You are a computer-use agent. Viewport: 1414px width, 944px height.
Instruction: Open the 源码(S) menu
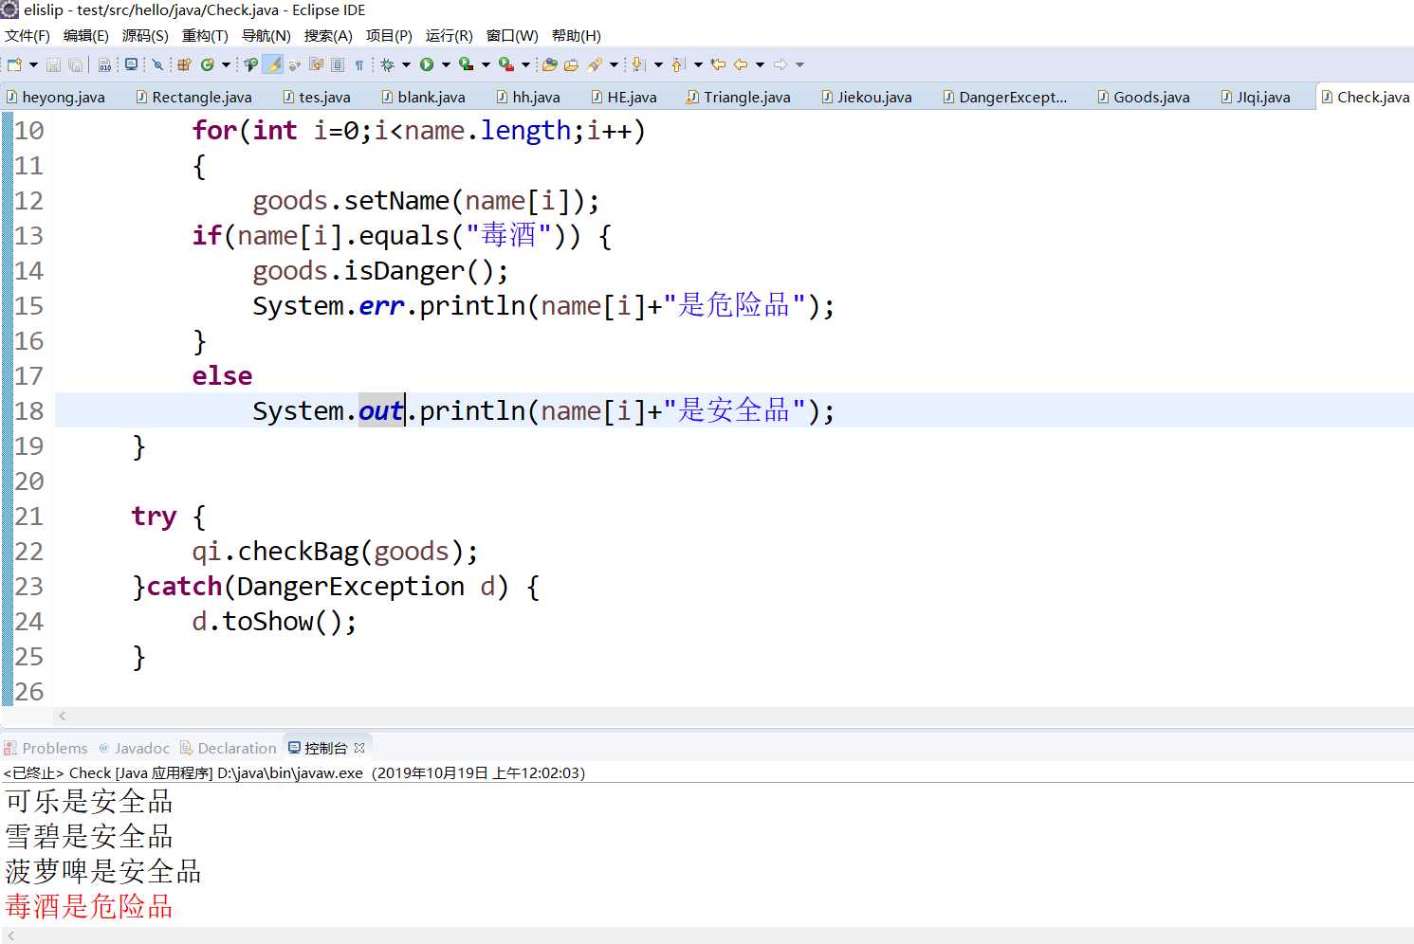pos(145,36)
